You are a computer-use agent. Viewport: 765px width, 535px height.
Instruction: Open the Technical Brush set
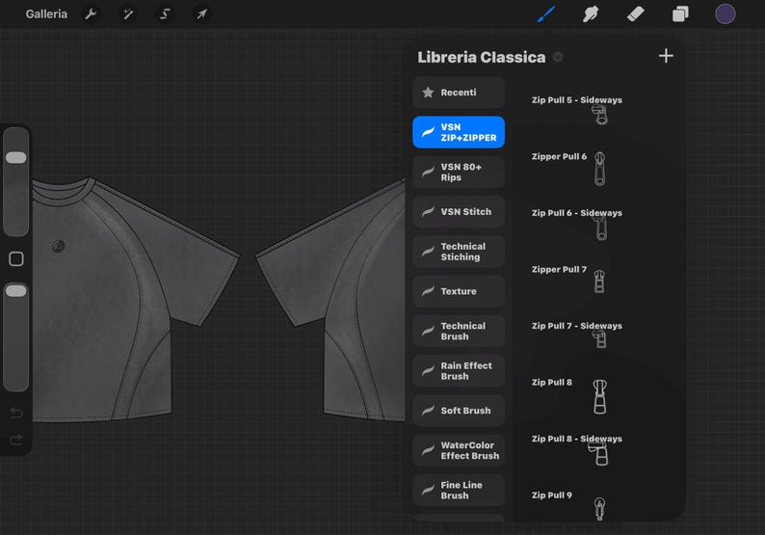(x=459, y=331)
